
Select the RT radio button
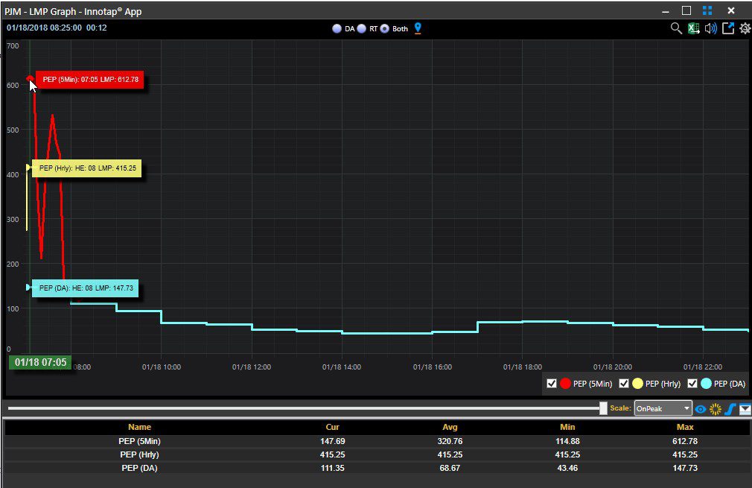coord(362,29)
